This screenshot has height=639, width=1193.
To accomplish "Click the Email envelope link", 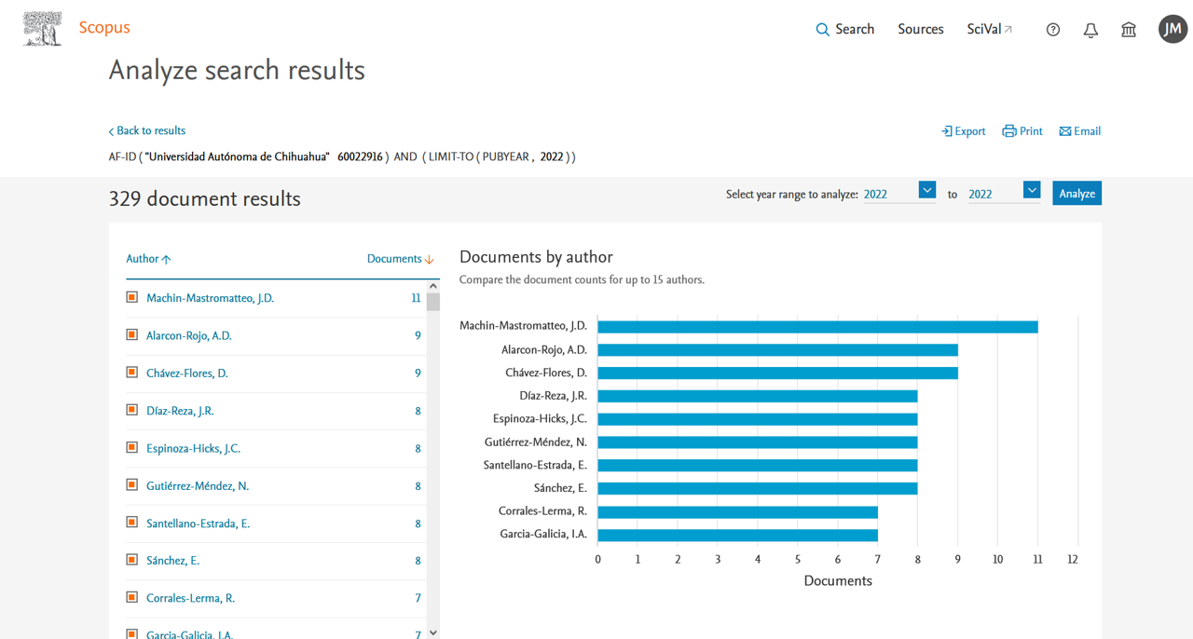I will point(1079,131).
